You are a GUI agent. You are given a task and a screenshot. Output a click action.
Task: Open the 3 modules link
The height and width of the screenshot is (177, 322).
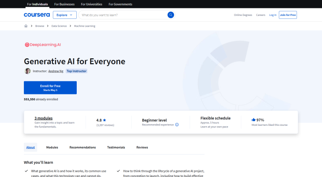click(x=44, y=118)
